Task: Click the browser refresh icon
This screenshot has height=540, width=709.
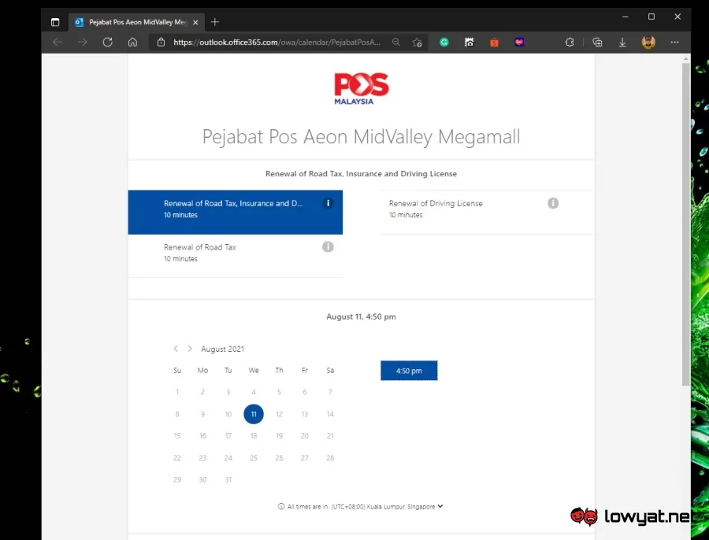Action: click(107, 42)
